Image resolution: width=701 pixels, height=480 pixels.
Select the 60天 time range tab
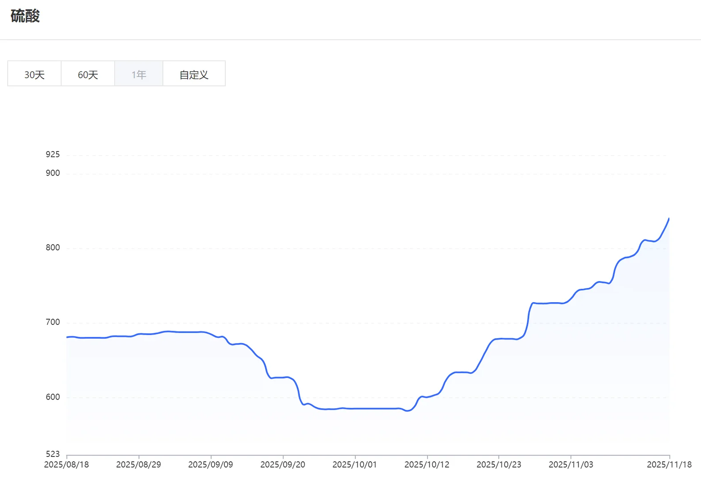[x=88, y=74]
